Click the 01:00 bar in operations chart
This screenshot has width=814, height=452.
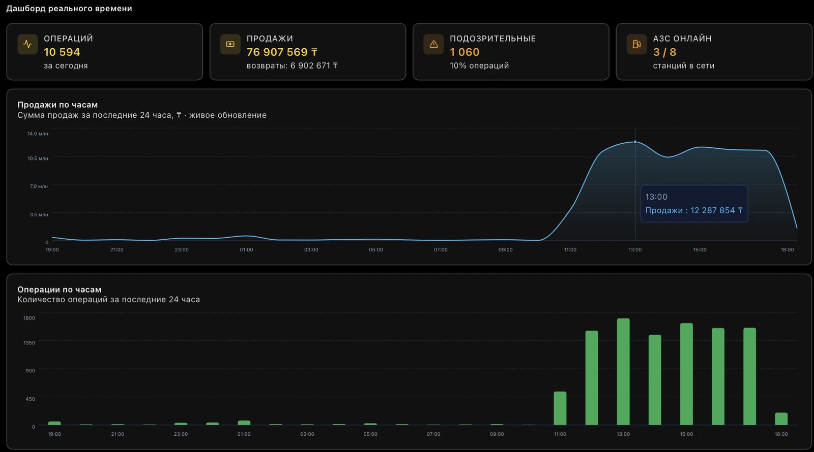click(244, 423)
